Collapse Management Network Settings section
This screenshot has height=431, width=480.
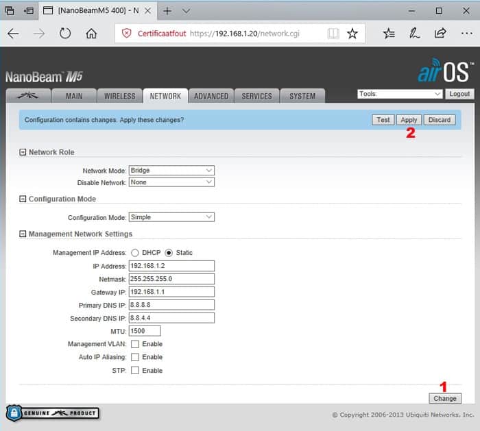[x=23, y=234]
